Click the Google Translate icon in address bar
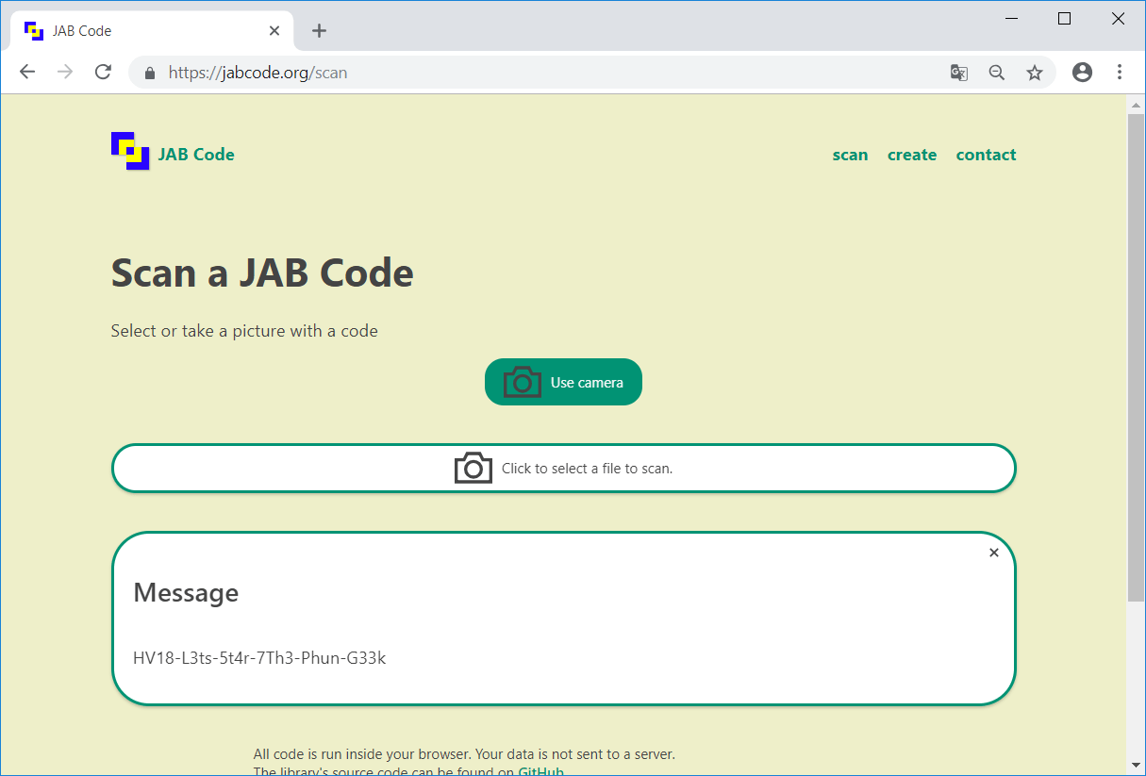Screen dimensions: 1146x776 [958, 72]
